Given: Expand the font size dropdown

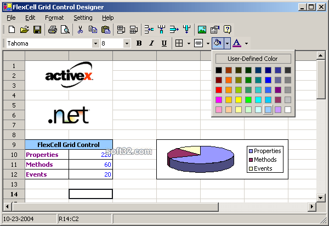Looking at the screenshot, I should click(x=127, y=43).
